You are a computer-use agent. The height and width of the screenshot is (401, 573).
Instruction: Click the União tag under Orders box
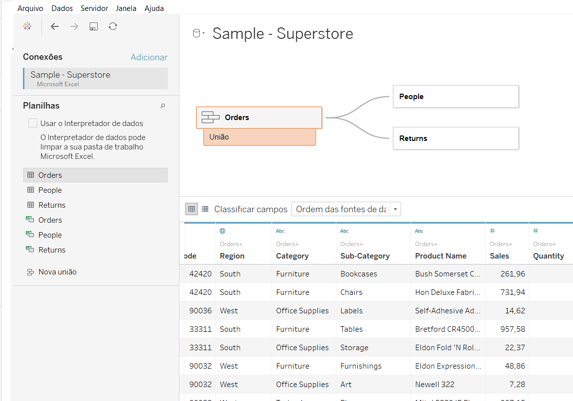click(x=260, y=137)
